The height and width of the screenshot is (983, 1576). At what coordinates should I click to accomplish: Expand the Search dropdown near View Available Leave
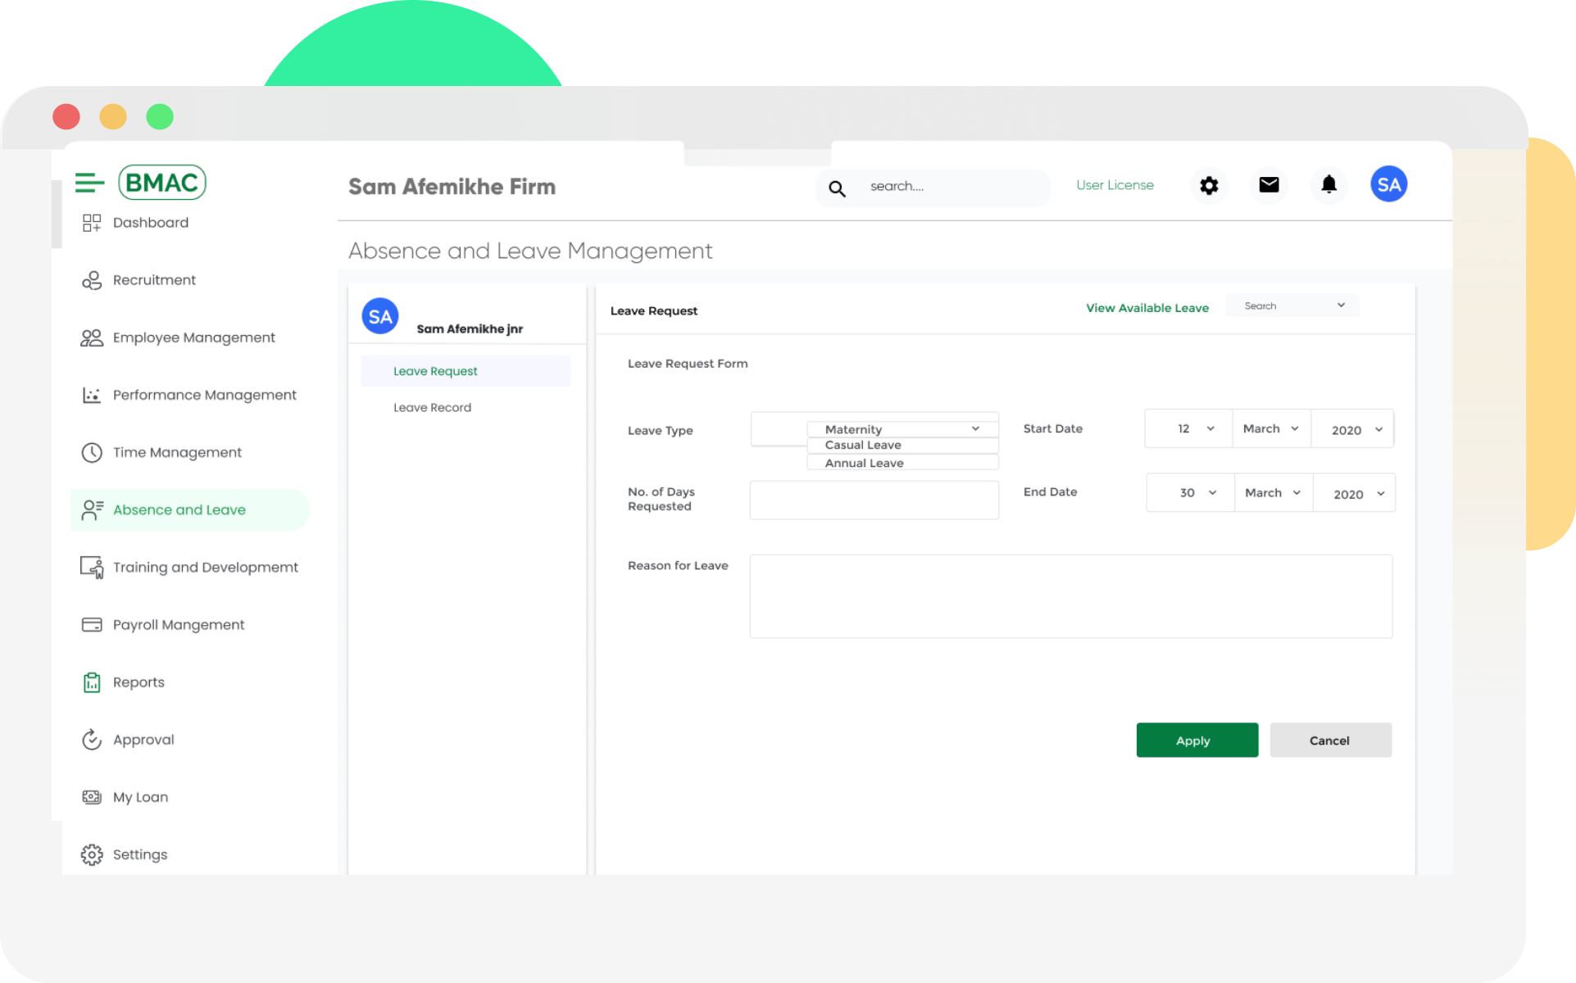[x=1339, y=306]
